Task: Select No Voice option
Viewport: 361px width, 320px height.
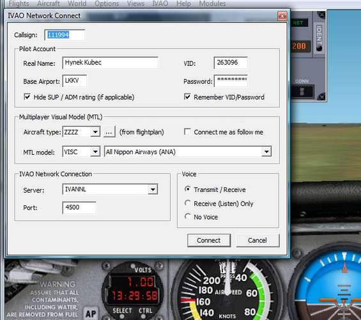Action: coord(188,216)
